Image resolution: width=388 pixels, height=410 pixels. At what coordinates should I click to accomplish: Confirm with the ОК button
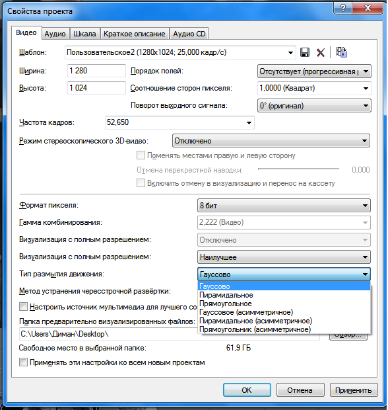click(x=247, y=390)
